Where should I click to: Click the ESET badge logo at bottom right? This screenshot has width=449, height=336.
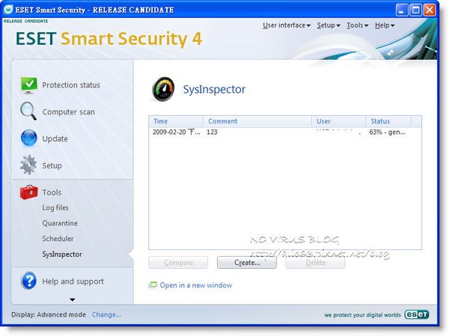417,314
